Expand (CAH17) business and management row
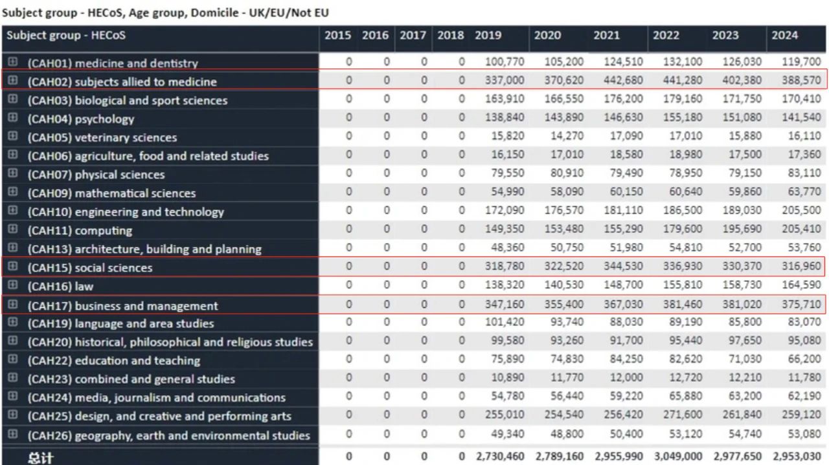 [13, 305]
